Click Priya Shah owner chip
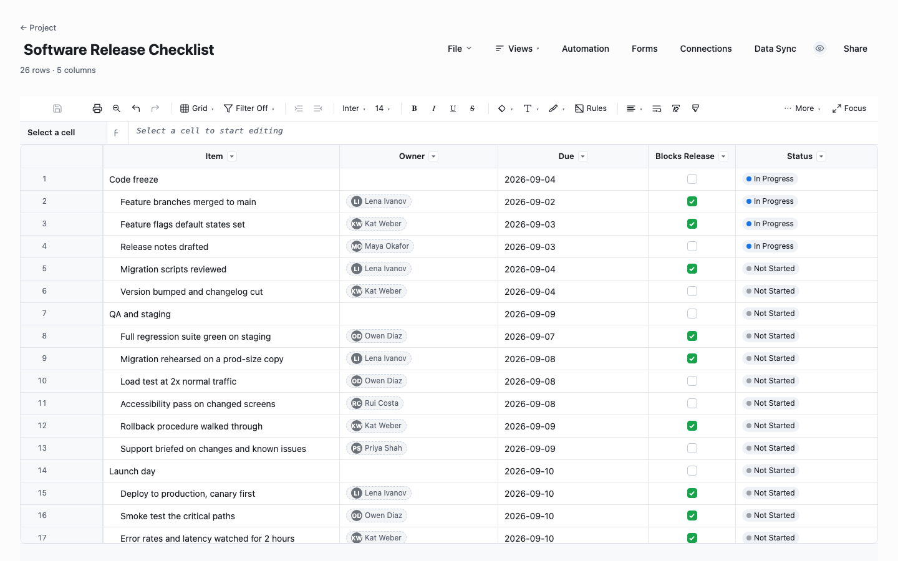The width and height of the screenshot is (898, 561). coord(377,448)
